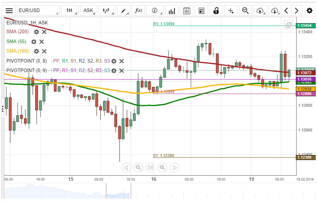Remove the SMA (200) indicator

click(44, 32)
